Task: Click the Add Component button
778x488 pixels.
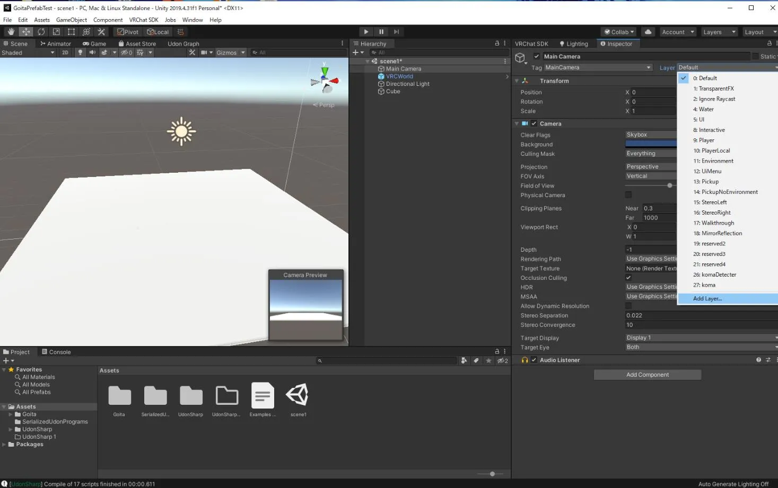Action: point(648,375)
